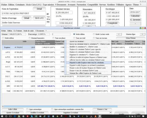
Task: Click the Complexité button
Action: [112, 23]
